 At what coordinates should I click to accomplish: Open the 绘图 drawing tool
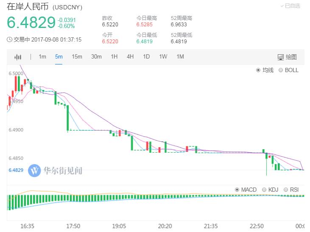pyautogui.click(x=287, y=57)
